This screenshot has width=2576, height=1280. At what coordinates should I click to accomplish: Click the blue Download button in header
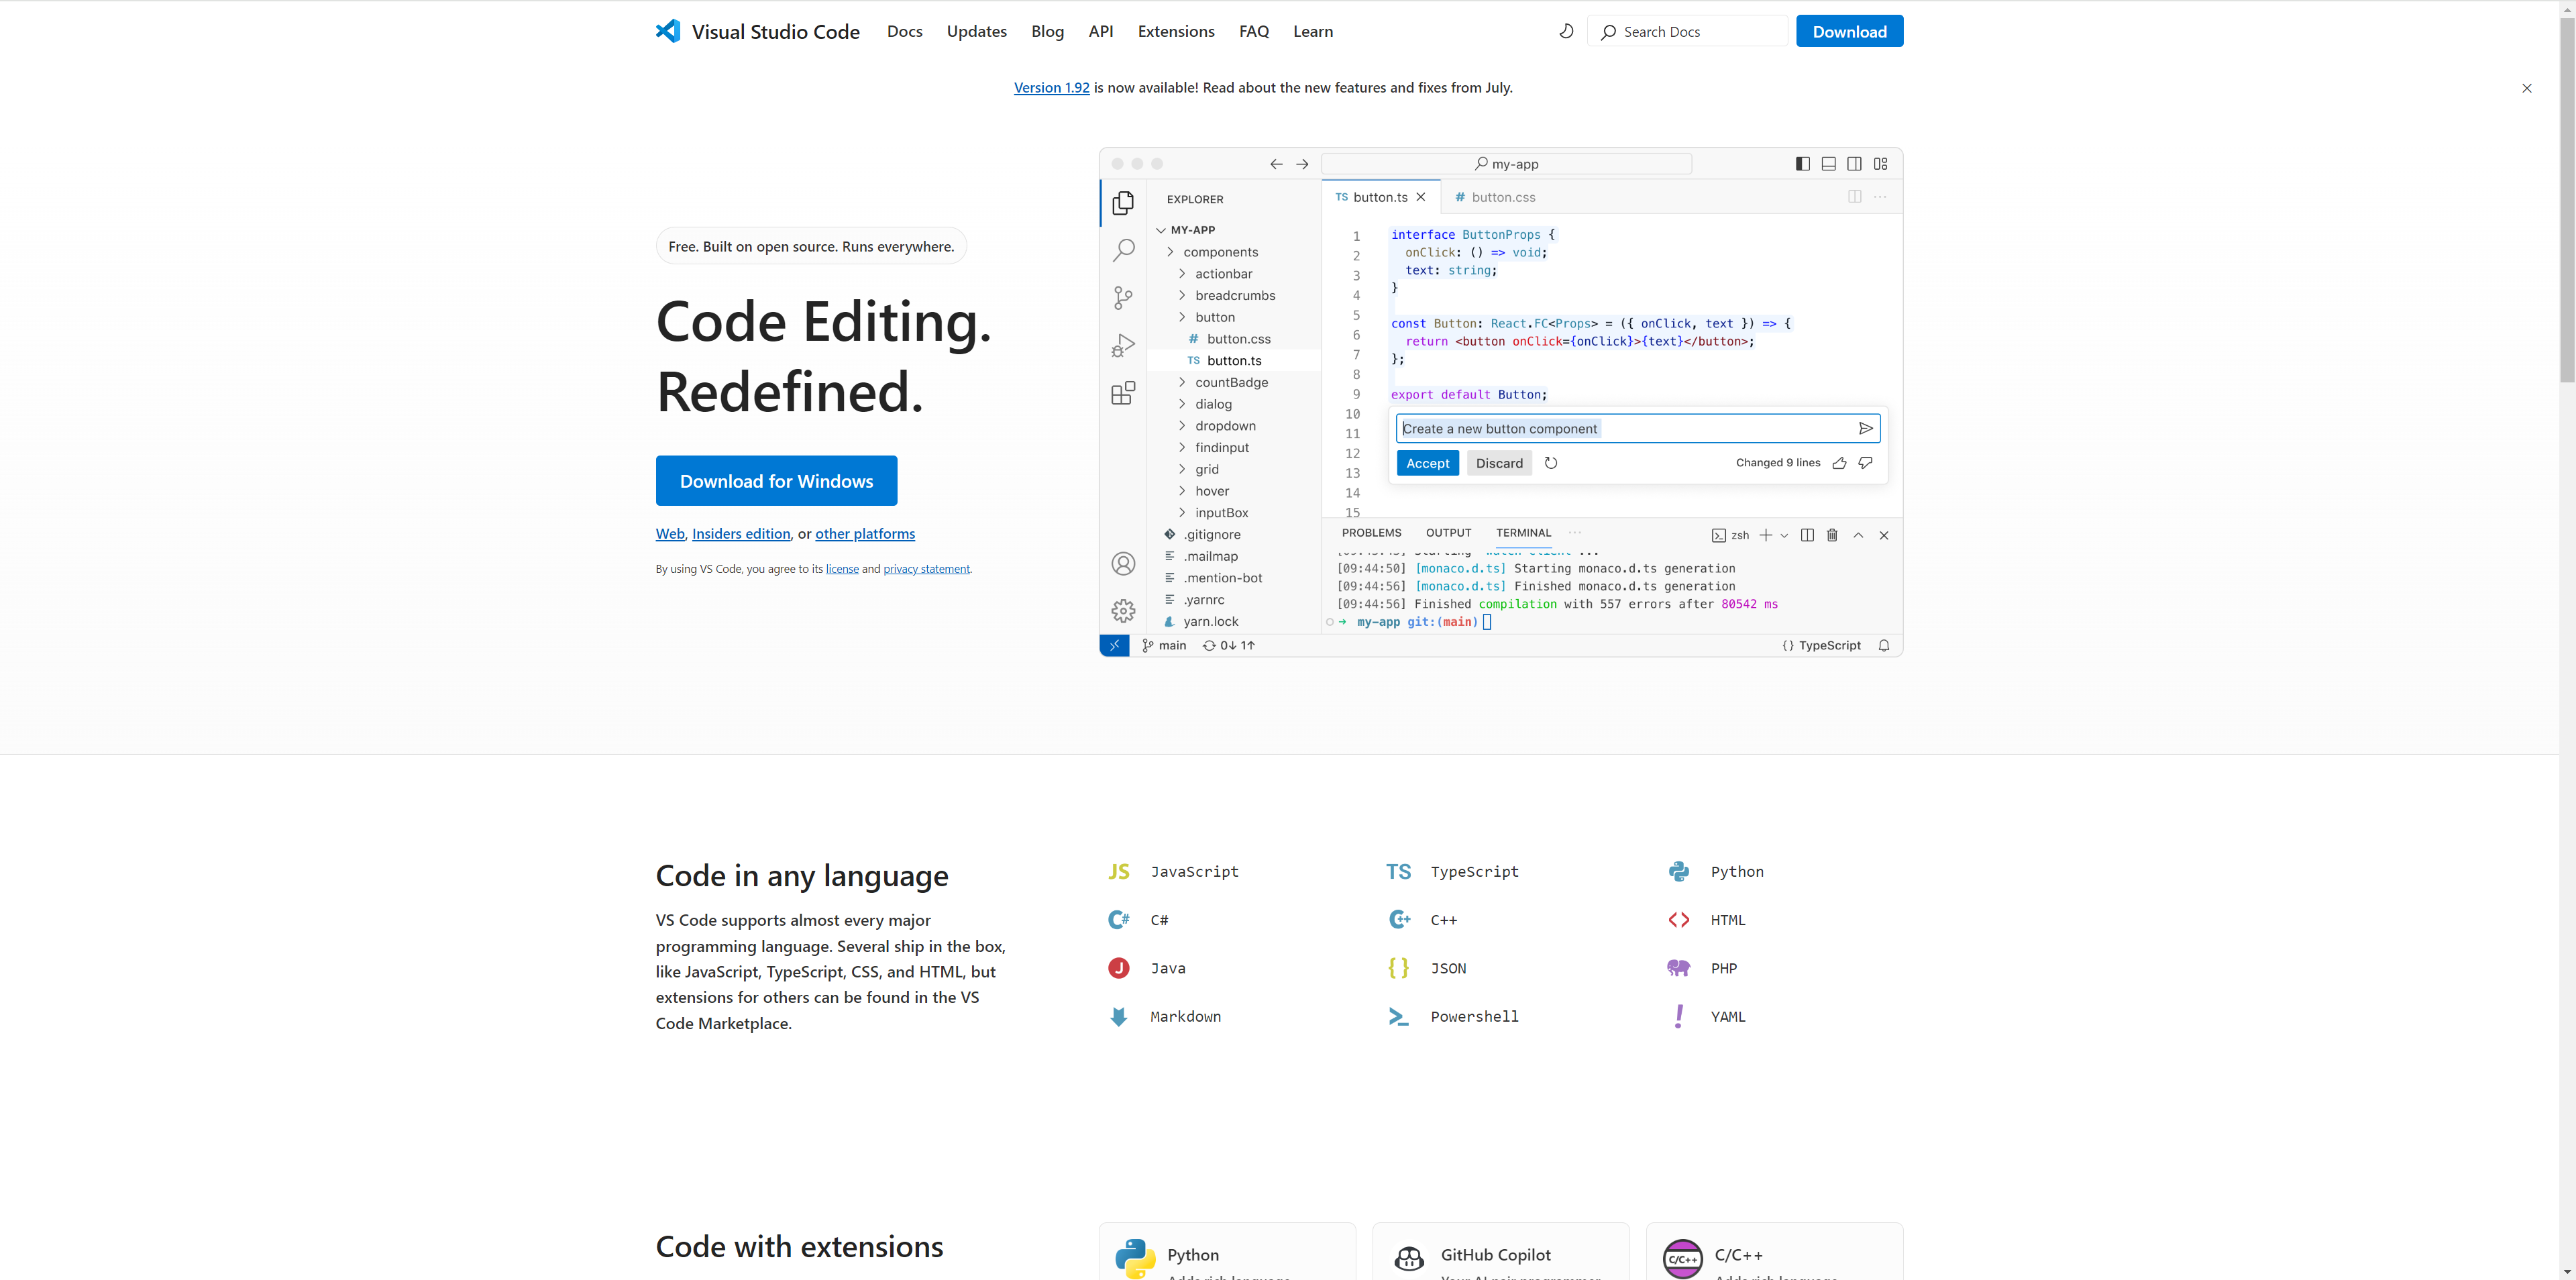[1849, 31]
